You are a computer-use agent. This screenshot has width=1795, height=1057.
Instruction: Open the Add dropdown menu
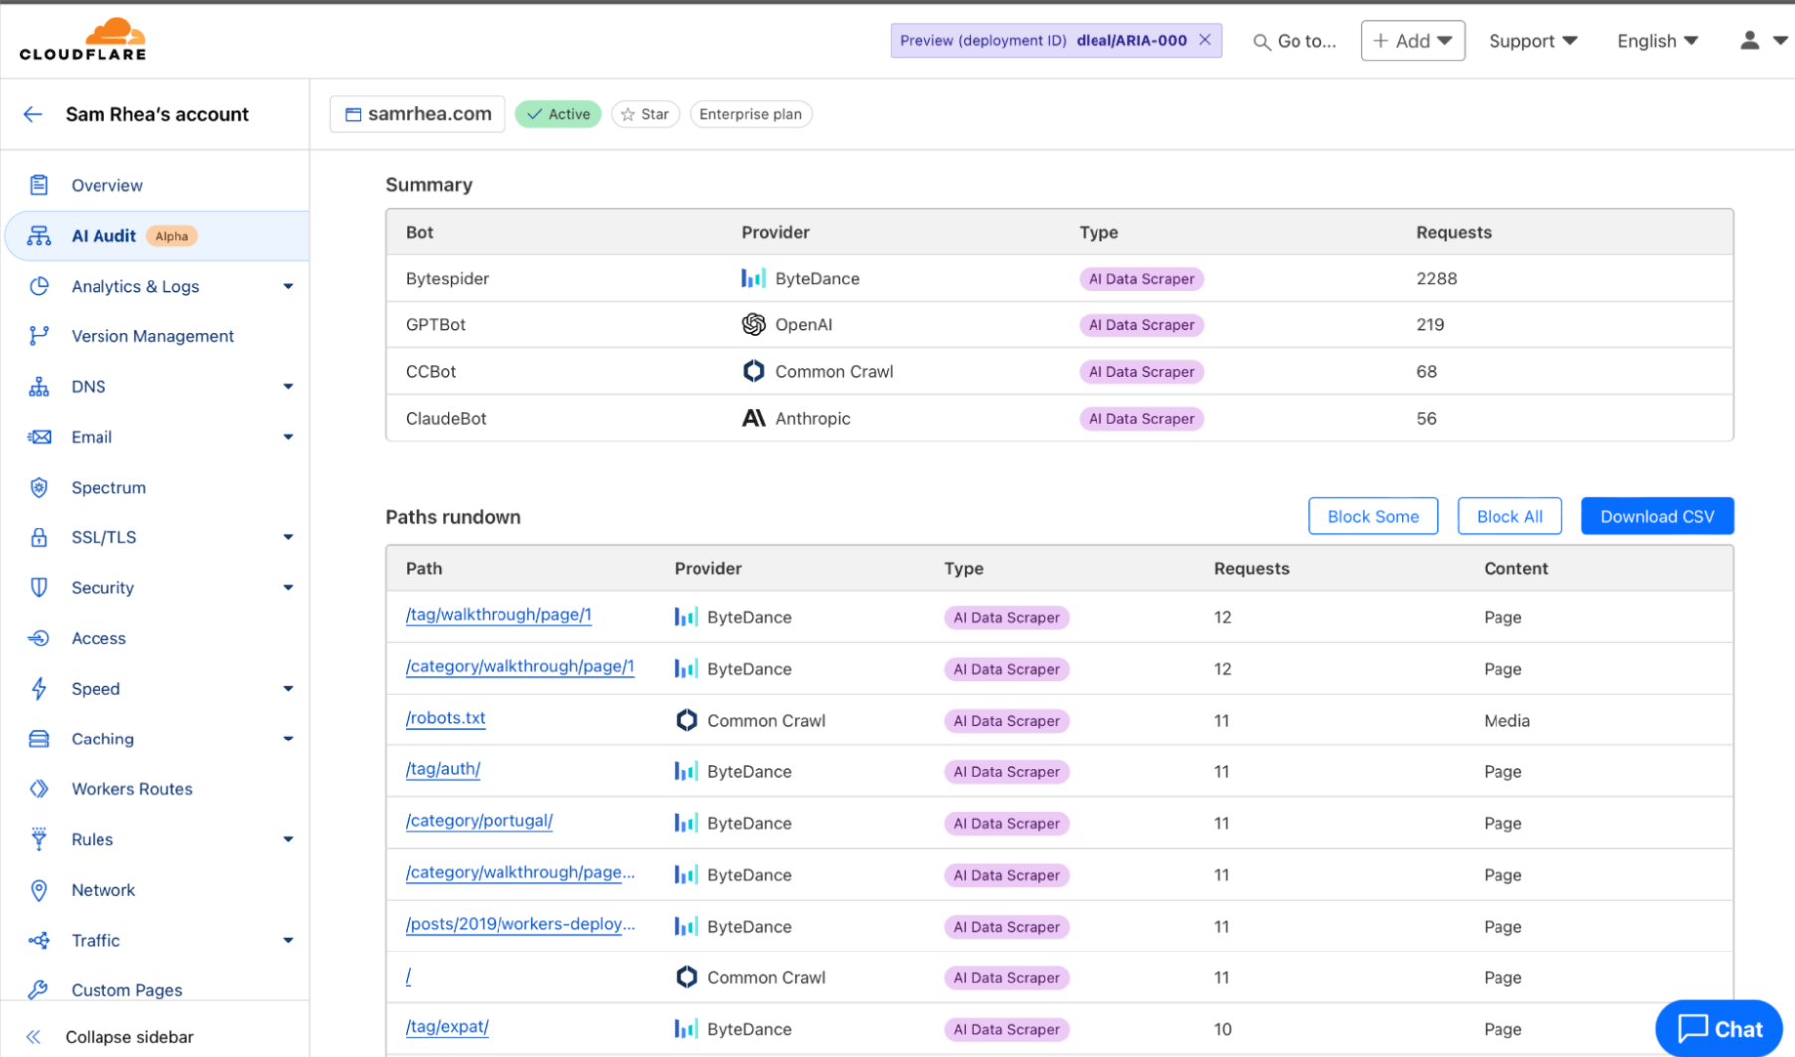pyautogui.click(x=1412, y=40)
